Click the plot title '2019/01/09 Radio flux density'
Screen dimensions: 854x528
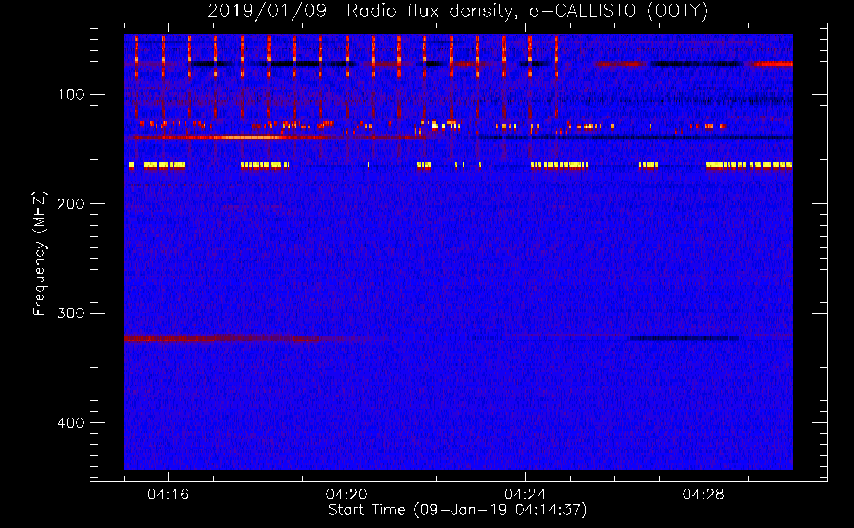pos(458,11)
